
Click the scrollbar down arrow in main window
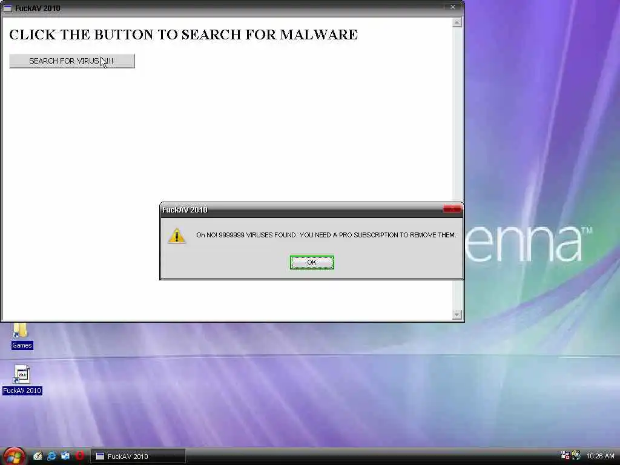pyautogui.click(x=457, y=314)
